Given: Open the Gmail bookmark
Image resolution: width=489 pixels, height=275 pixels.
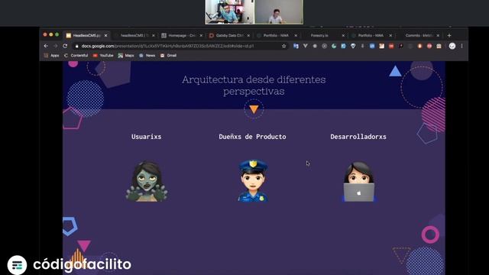Looking at the screenshot, I should pyautogui.click(x=168, y=56).
